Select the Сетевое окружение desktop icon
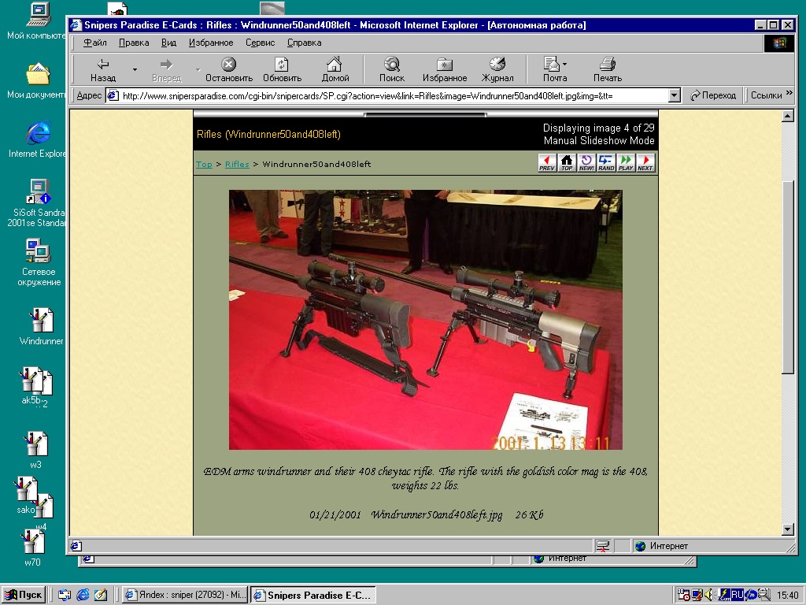The image size is (806, 605). tap(39, 262)
